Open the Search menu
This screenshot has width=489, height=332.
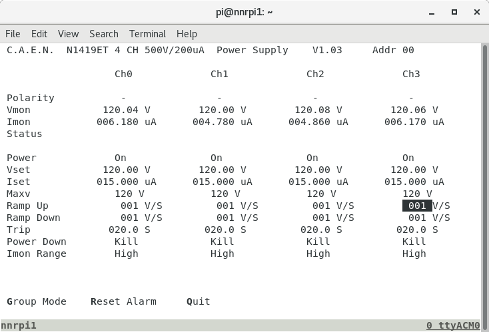[103, 34]
